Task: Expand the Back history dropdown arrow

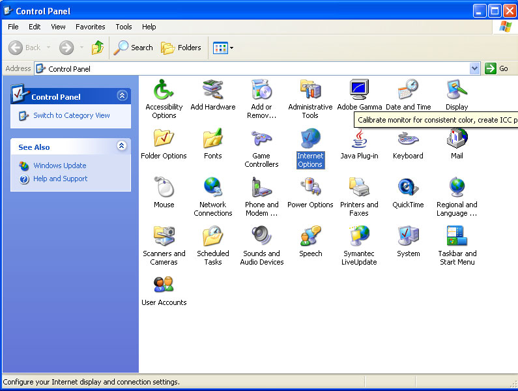Action: pyautogui.click(x=49, y=48)
